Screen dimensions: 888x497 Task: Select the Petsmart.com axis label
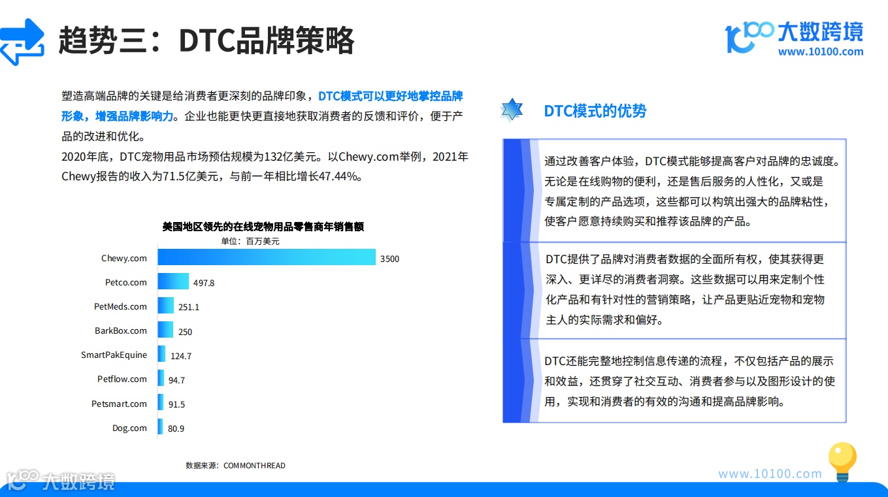point(120,404)
